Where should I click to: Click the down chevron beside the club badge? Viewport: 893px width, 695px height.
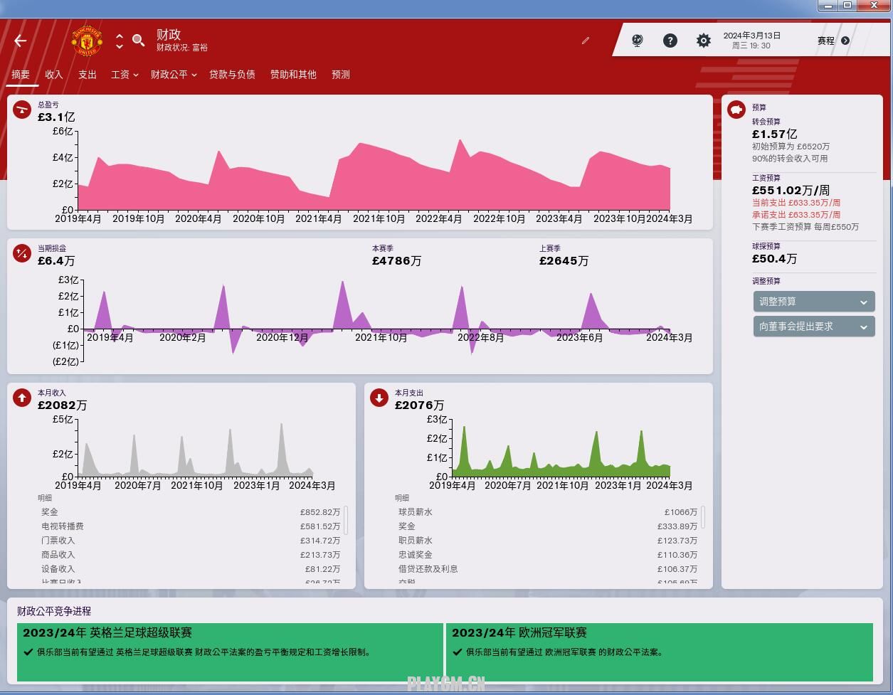click(120, 46)
